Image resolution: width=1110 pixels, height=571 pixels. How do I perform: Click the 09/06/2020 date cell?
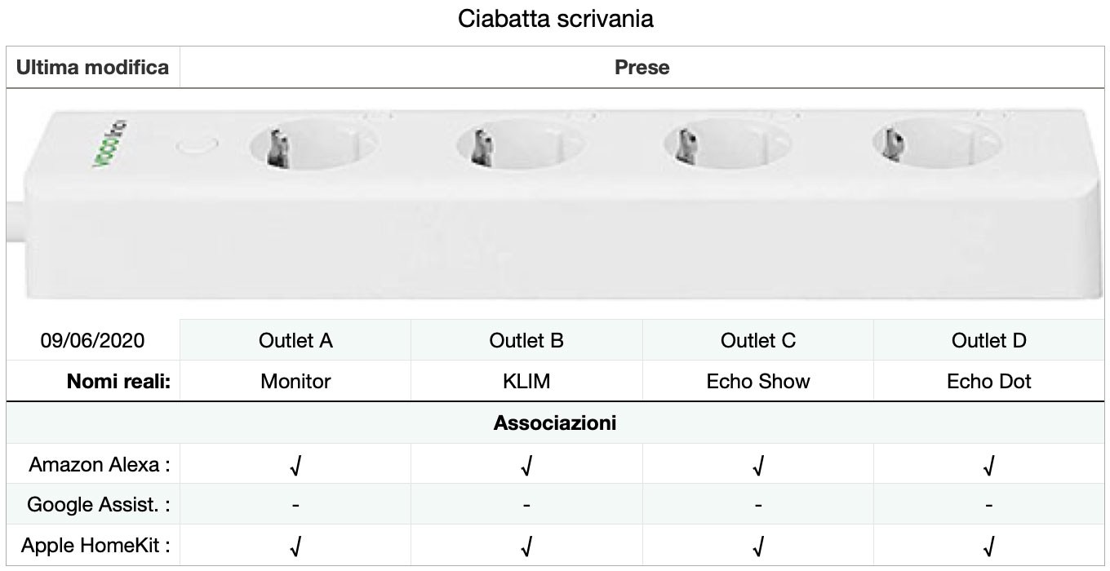click(x=92, y=340)
